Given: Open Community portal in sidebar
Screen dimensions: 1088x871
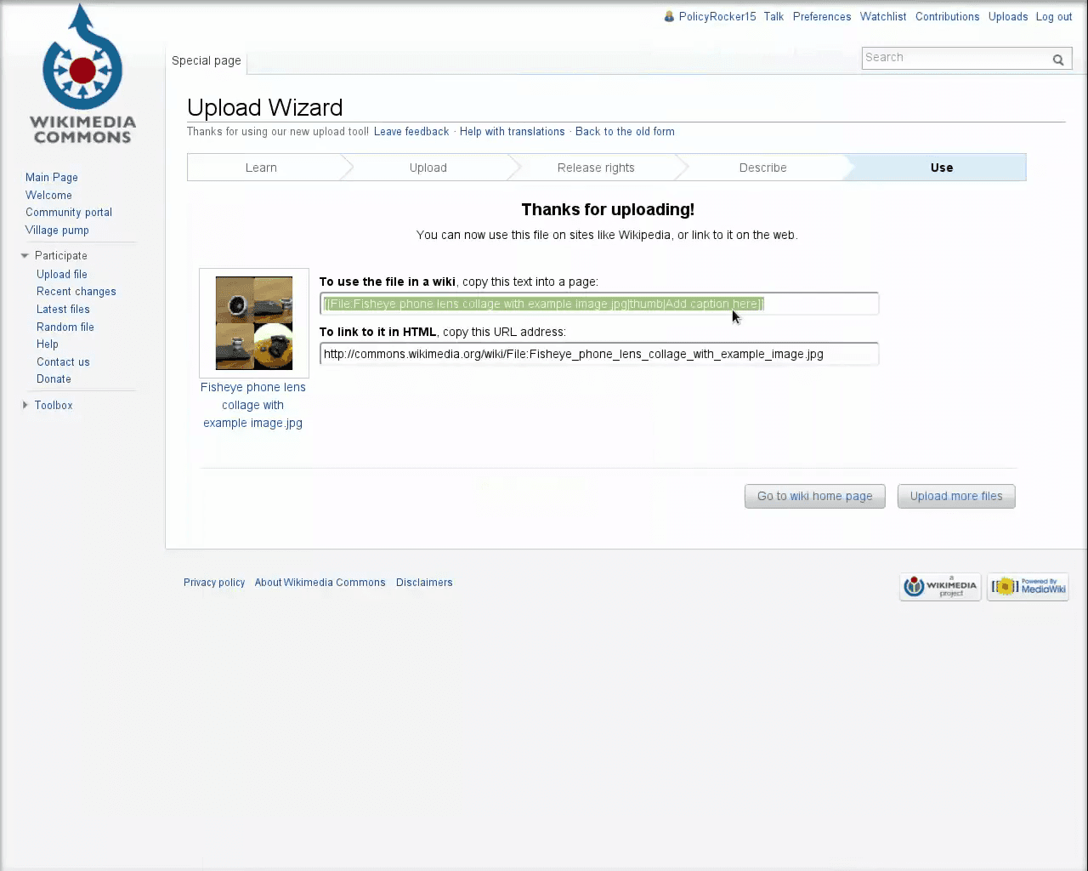Looking at the screenshot, I should [69, 213].
